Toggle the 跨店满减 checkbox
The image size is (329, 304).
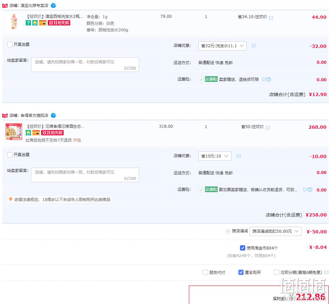228,231
